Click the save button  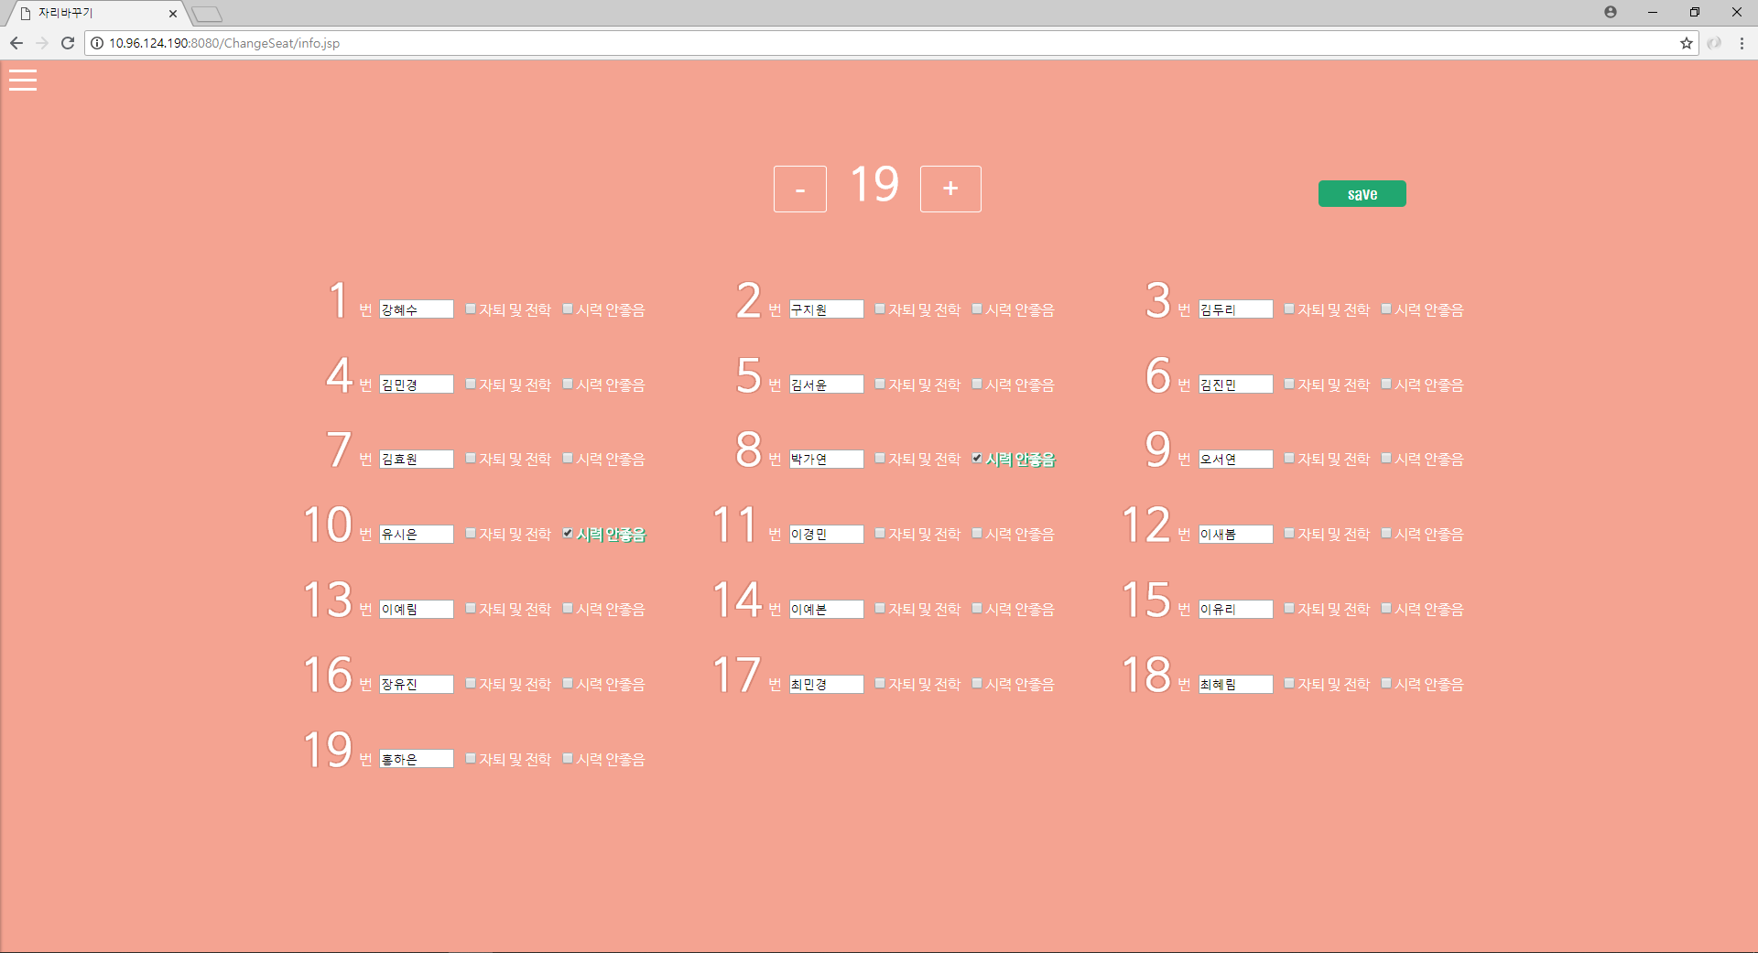pos(1362,193)
